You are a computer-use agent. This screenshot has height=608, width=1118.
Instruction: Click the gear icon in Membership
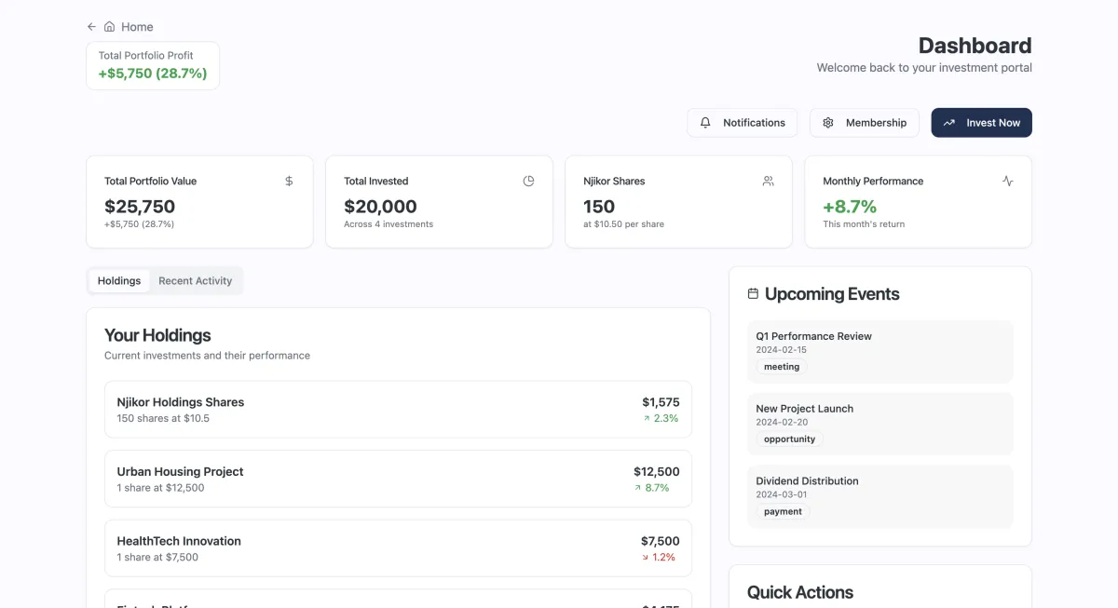coord(828,123)
